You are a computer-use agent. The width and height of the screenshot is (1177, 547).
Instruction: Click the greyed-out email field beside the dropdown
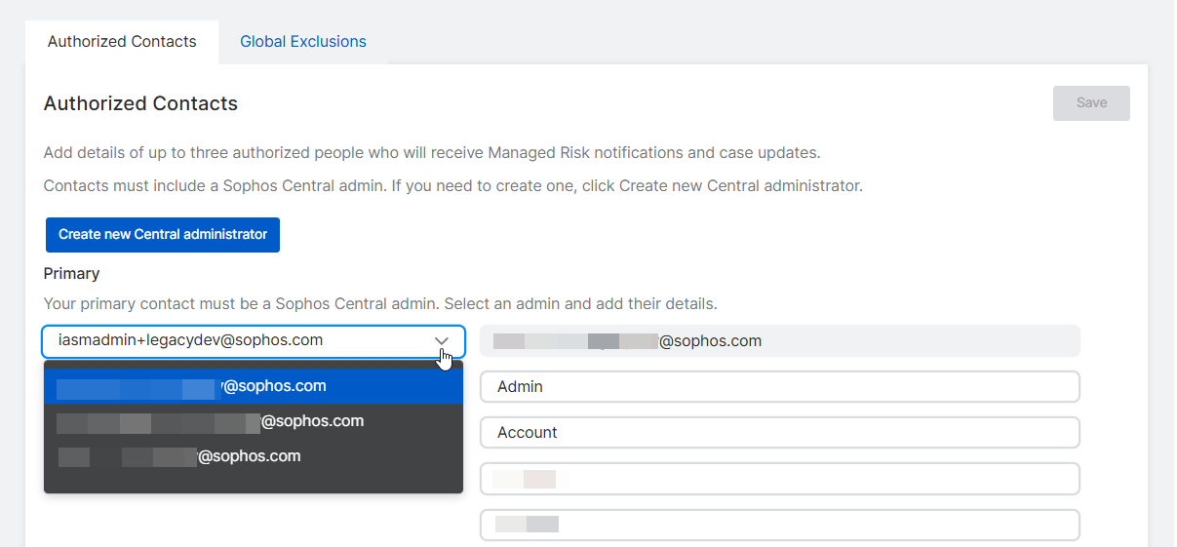coord(779,341)
